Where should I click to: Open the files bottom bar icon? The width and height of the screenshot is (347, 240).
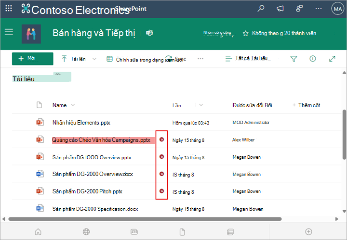click(x=182, y=232)
